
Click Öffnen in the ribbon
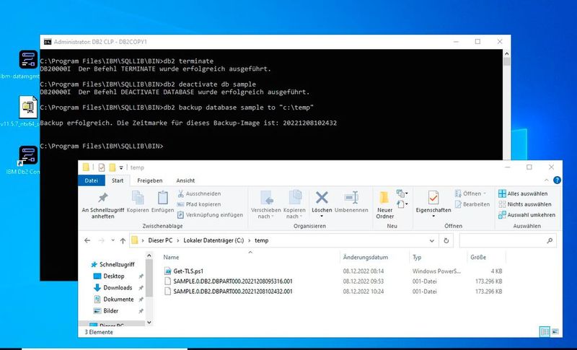(471, 193)
